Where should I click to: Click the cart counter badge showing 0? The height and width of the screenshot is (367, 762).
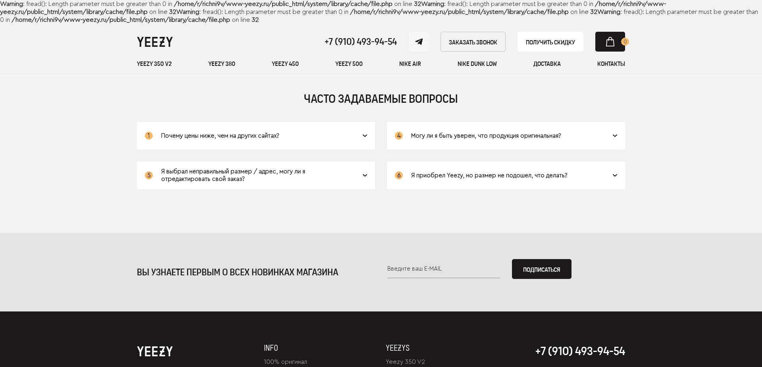[625, 41]
